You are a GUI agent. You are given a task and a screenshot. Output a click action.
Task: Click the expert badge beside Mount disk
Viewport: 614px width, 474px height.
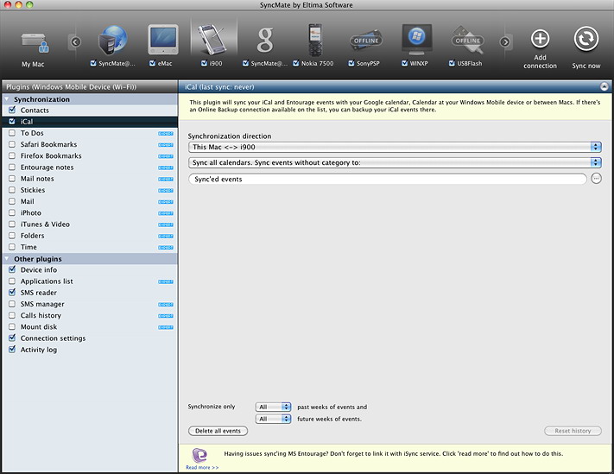tap(166, 327)
